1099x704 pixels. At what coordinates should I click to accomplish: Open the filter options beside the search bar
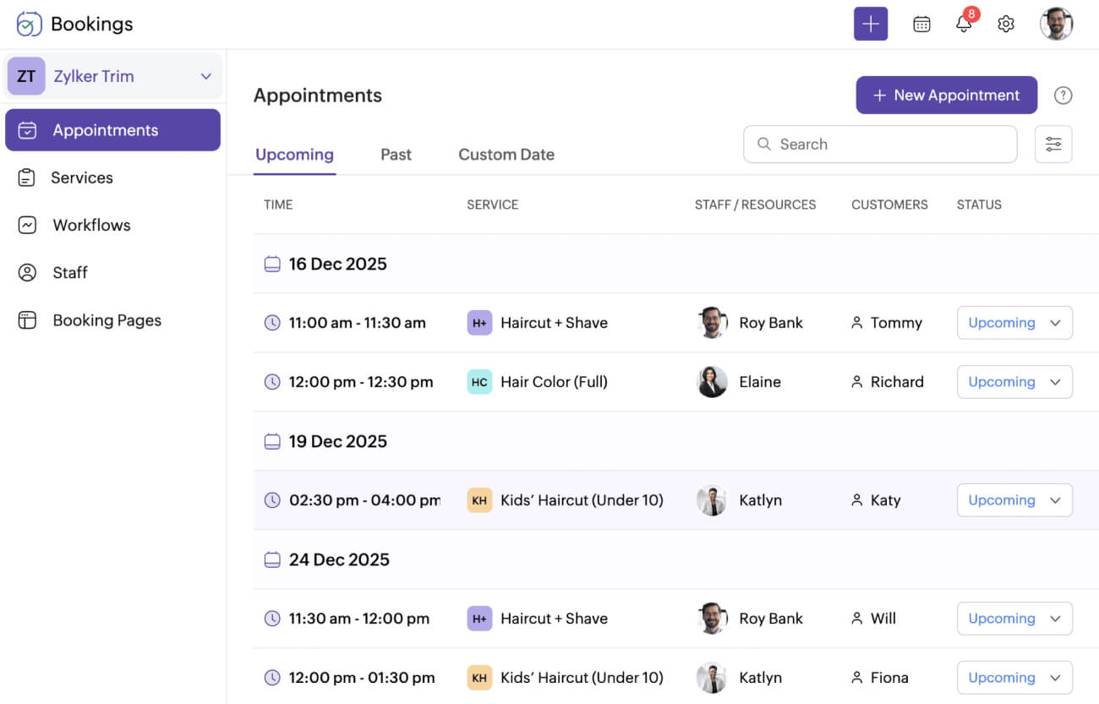(x=1053, y=144)
